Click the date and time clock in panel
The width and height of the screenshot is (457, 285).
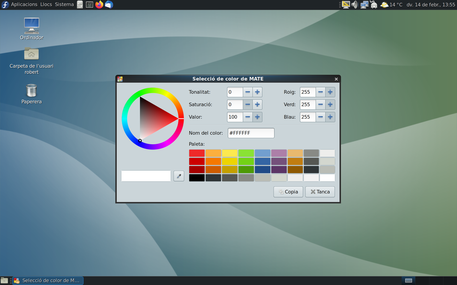[431, 5]
